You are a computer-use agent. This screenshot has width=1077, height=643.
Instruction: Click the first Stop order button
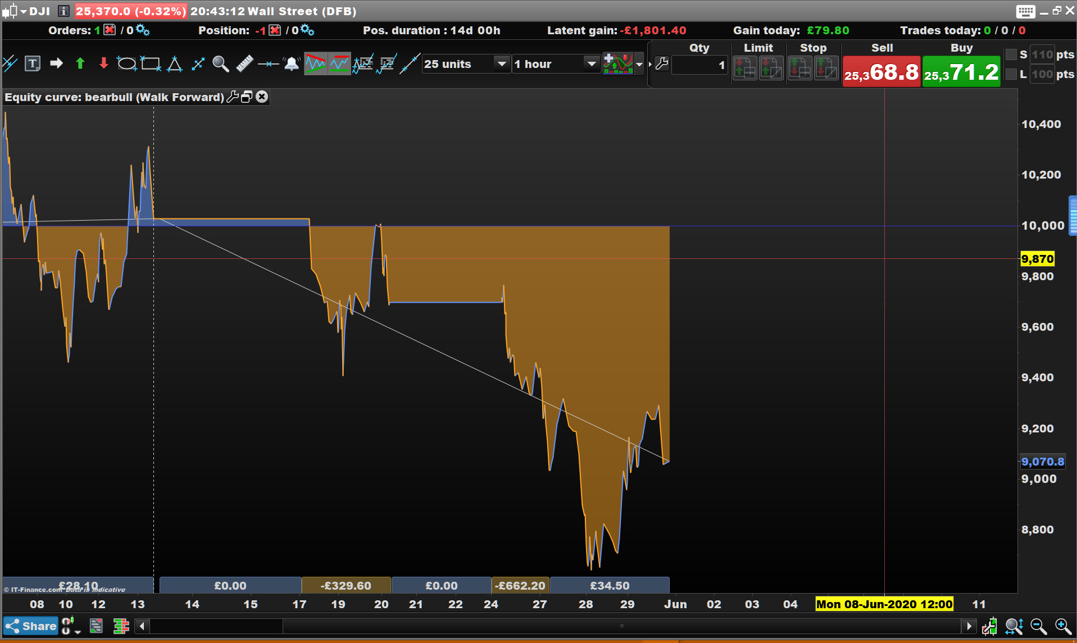click(x=799, y=67)
